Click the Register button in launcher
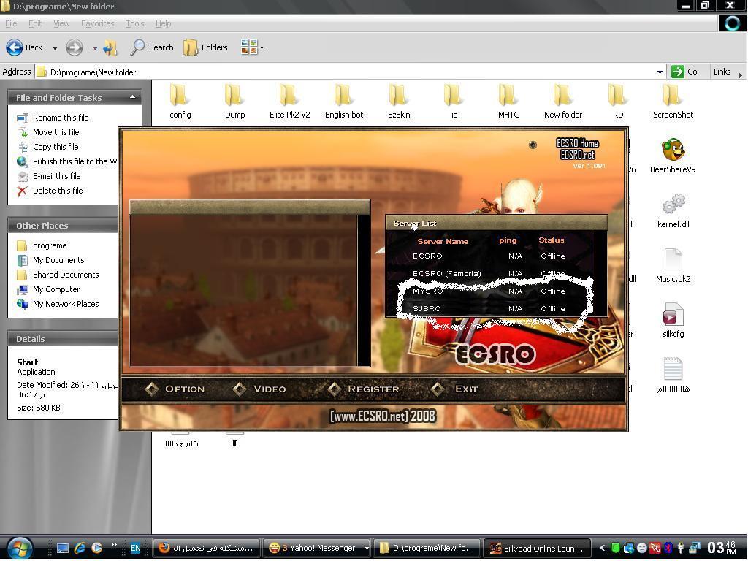748x561 pixels. (x=373, y=389)
